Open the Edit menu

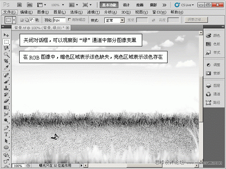(27, 12)
